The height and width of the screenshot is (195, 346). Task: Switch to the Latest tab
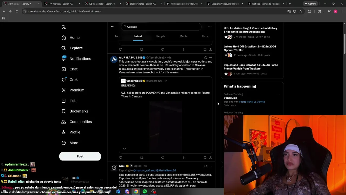pos(138,36)
